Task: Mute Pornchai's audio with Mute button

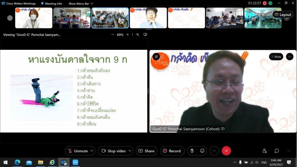Action: coord(276,57)
